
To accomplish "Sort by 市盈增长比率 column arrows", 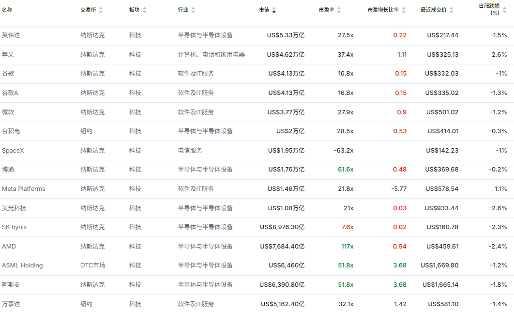I will pyautogui.click(x=404, y=10).
